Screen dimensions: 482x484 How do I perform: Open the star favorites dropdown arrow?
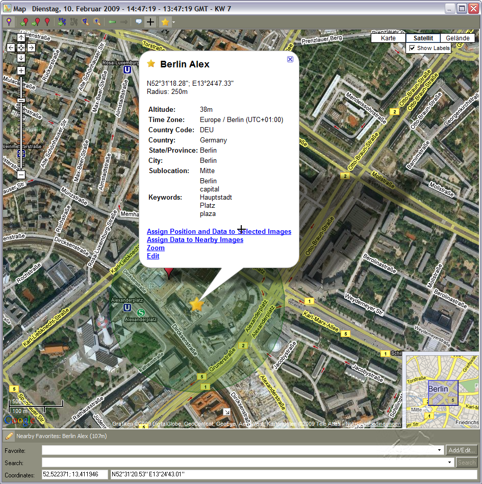tap(173, 22)
